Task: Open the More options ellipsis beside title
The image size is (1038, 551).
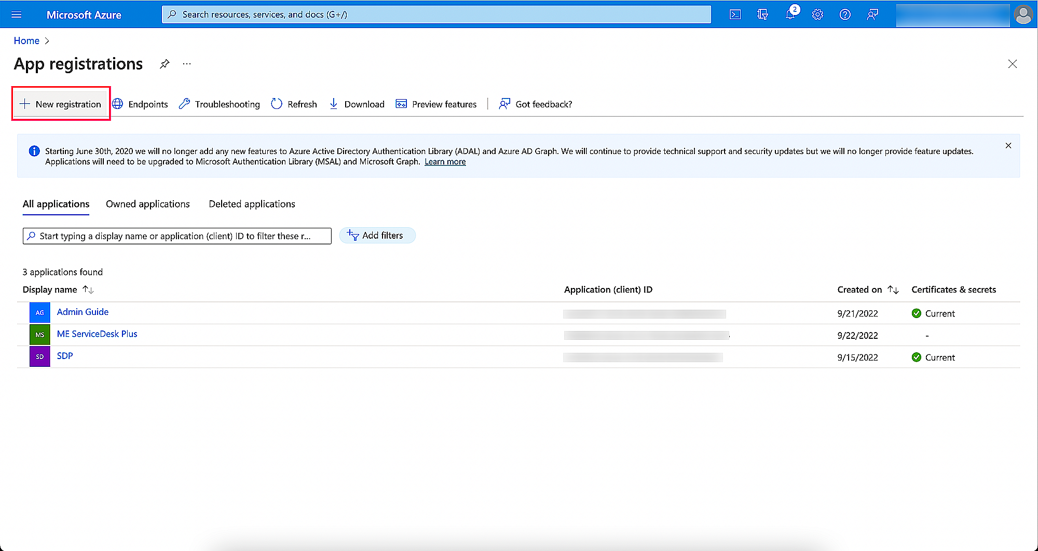Action: [187, 64]
